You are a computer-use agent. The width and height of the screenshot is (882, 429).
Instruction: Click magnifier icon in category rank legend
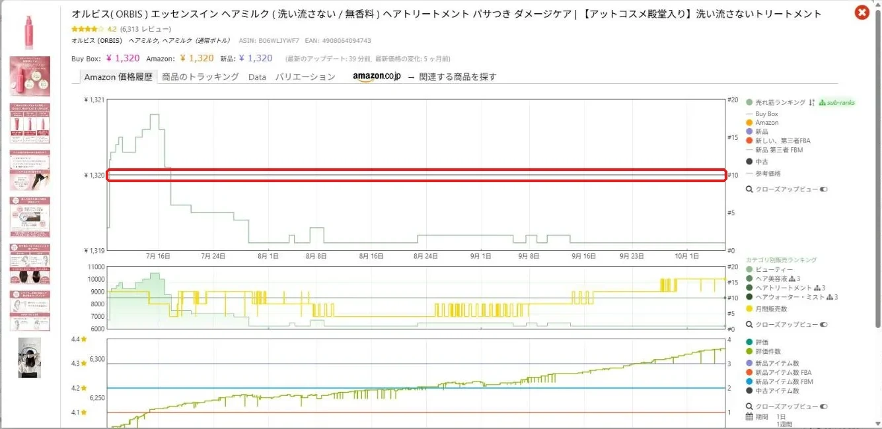[x=749, y=325]
